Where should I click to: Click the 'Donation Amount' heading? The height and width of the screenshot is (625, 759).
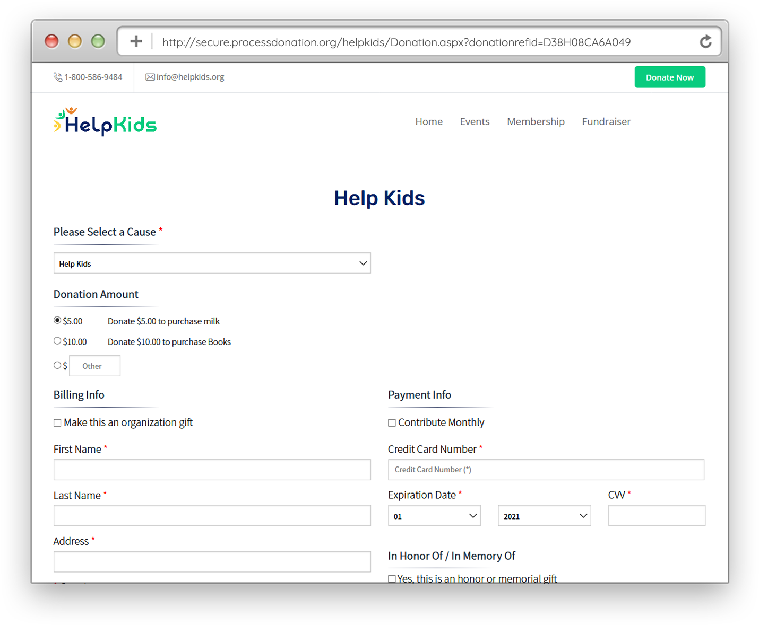pyautogui.click(x=96, y=294)
